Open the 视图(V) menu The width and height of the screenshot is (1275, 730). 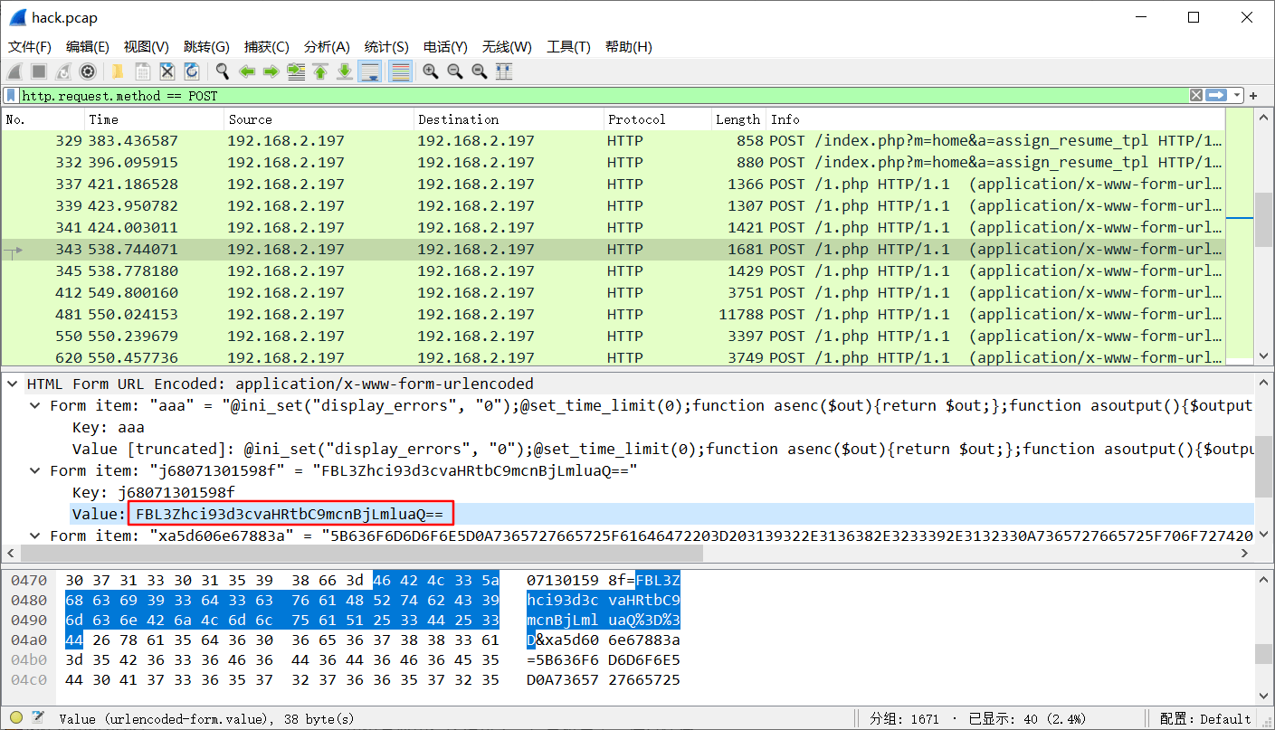[x=147, y=47]
